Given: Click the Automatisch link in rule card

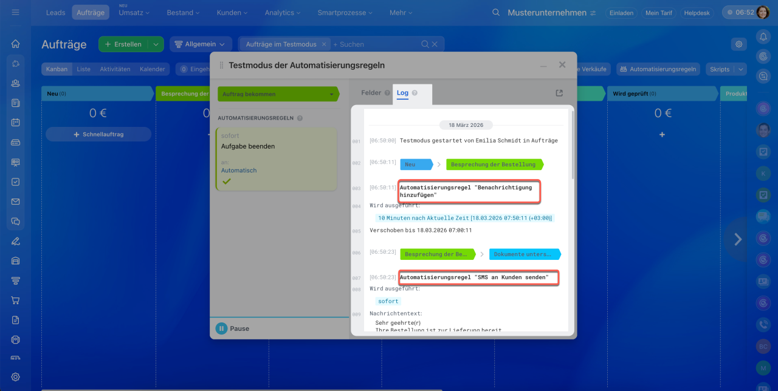Looking at the screenshot, I should pos(239,171).
